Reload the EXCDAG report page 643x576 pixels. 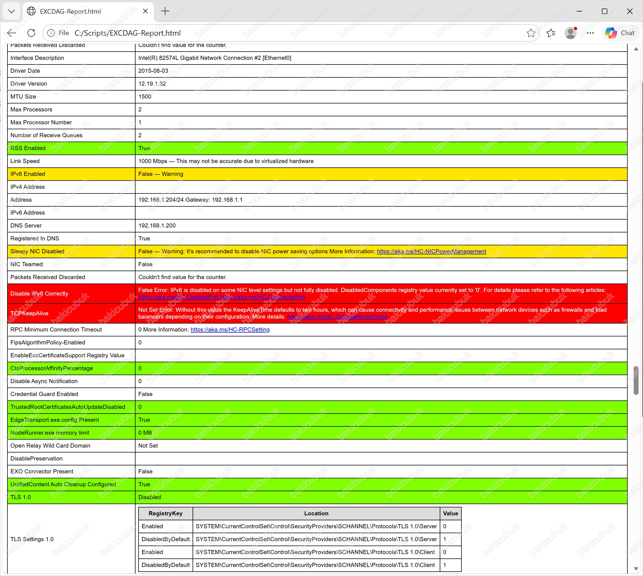tap(31, 33)
